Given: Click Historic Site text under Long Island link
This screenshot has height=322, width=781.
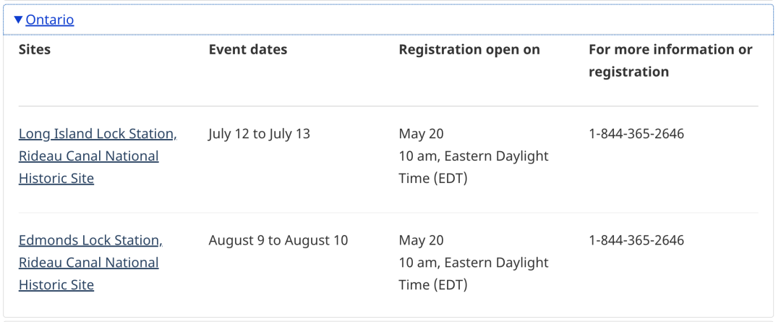Looking at the screenshot, I should click(56, 179).
